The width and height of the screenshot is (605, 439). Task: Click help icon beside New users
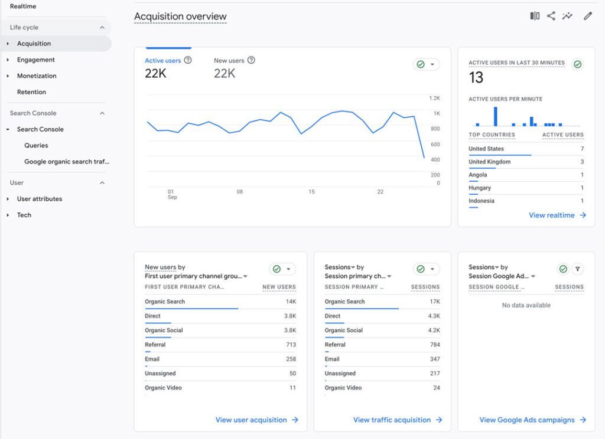click(251, 60)
